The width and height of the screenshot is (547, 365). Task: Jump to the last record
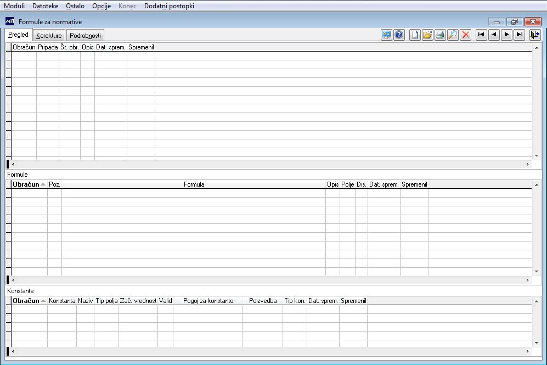(520, 35)
